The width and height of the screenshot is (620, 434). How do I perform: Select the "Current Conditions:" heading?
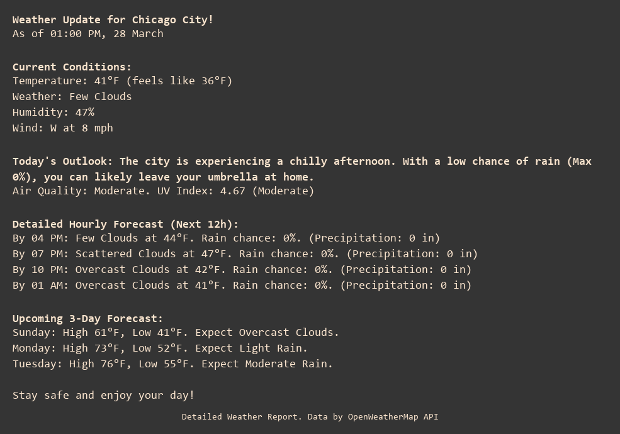pyautogui.click(x=72, y=67)
